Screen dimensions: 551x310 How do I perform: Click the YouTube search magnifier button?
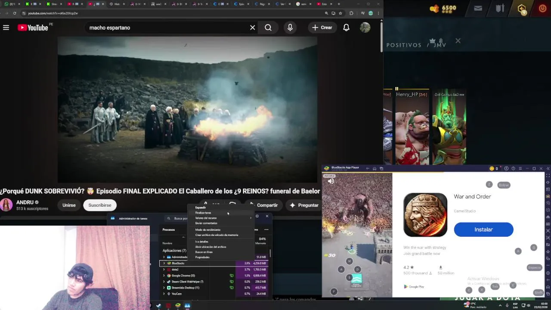(268, 28)
